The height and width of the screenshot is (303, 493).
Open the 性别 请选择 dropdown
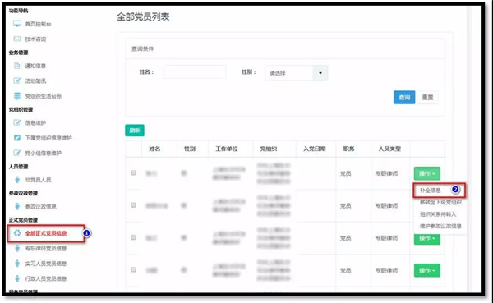297,73
